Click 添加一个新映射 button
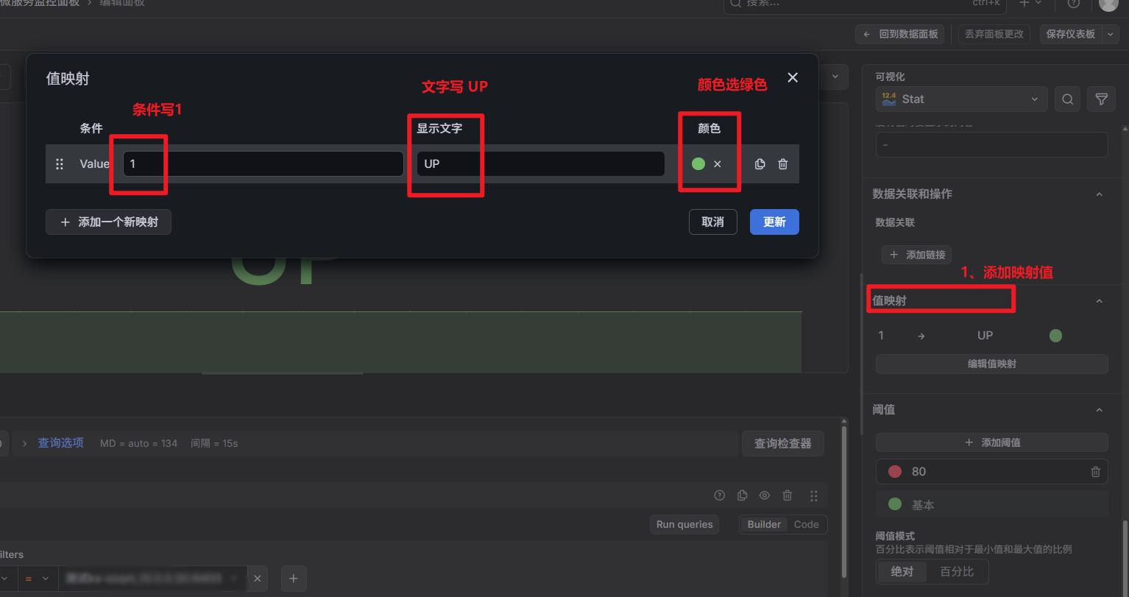This screenshot has width=1129, height=597. point(108,222)
